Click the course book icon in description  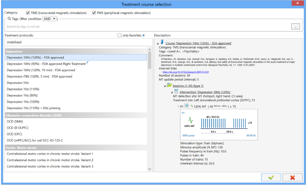pyautogui.click(x=162, y=42)
